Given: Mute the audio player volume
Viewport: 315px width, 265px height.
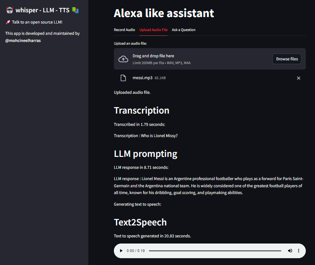Looking at the screenshot, I should pyautogui.click(x=290, y=251).
